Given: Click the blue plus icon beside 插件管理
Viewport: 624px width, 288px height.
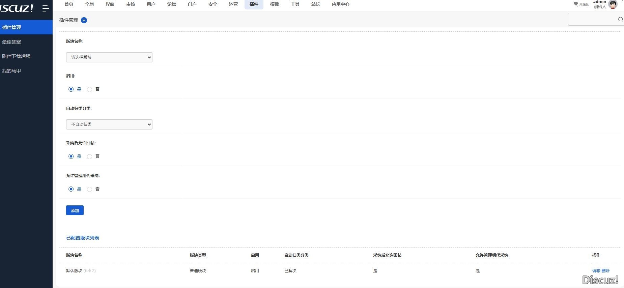Looking at the screenshot, I should [84, 20].
